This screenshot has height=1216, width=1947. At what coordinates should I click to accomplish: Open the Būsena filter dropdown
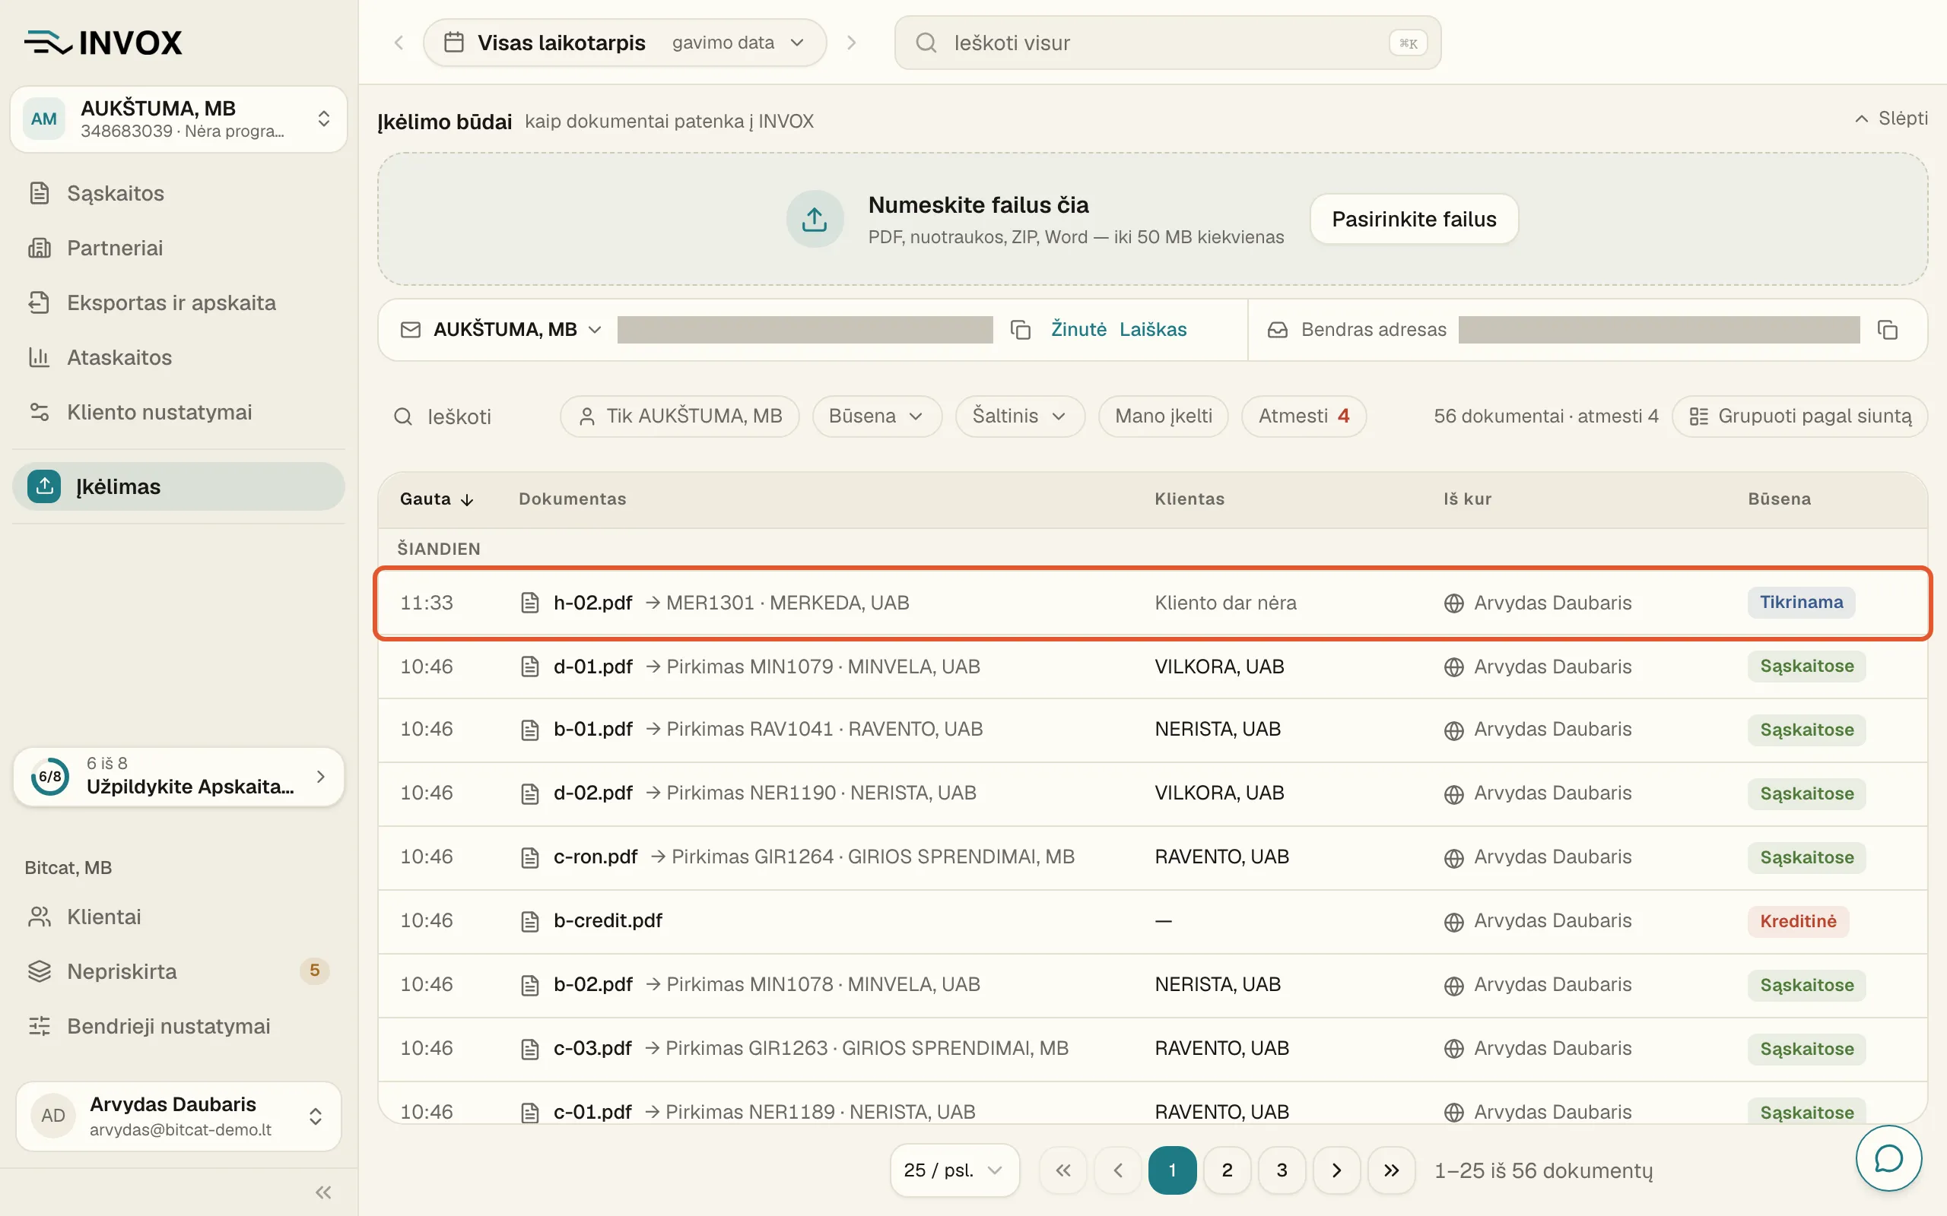[876, 416]
